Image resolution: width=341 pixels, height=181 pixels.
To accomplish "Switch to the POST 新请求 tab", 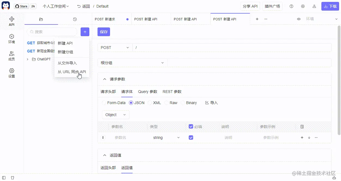I will pos(112,19).
